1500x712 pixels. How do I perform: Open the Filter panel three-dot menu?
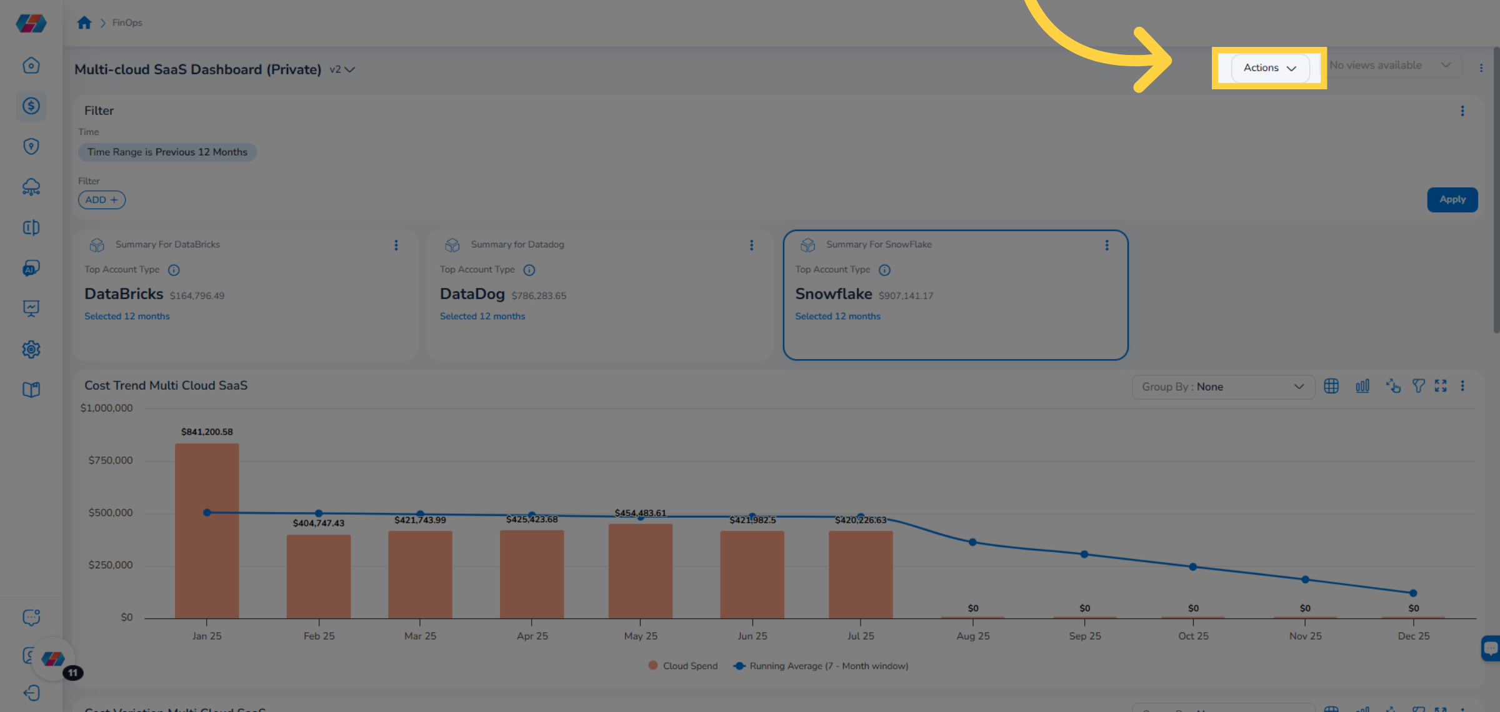click(1462, 111)
